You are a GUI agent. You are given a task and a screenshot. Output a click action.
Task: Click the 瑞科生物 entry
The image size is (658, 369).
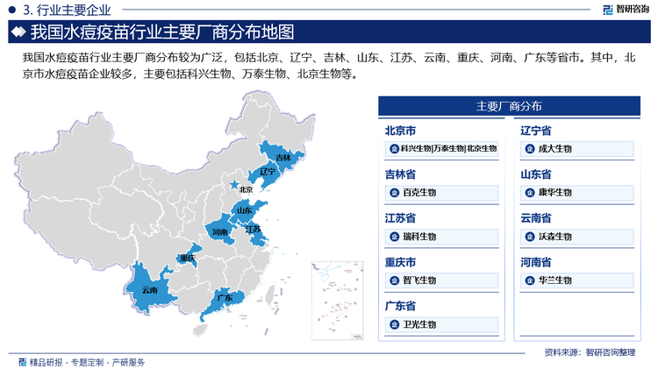click(441, 237)
